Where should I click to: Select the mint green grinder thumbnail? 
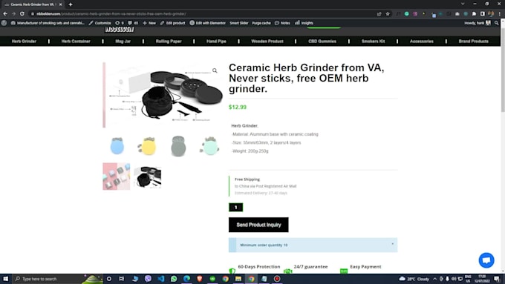click(x=209, y=146)
